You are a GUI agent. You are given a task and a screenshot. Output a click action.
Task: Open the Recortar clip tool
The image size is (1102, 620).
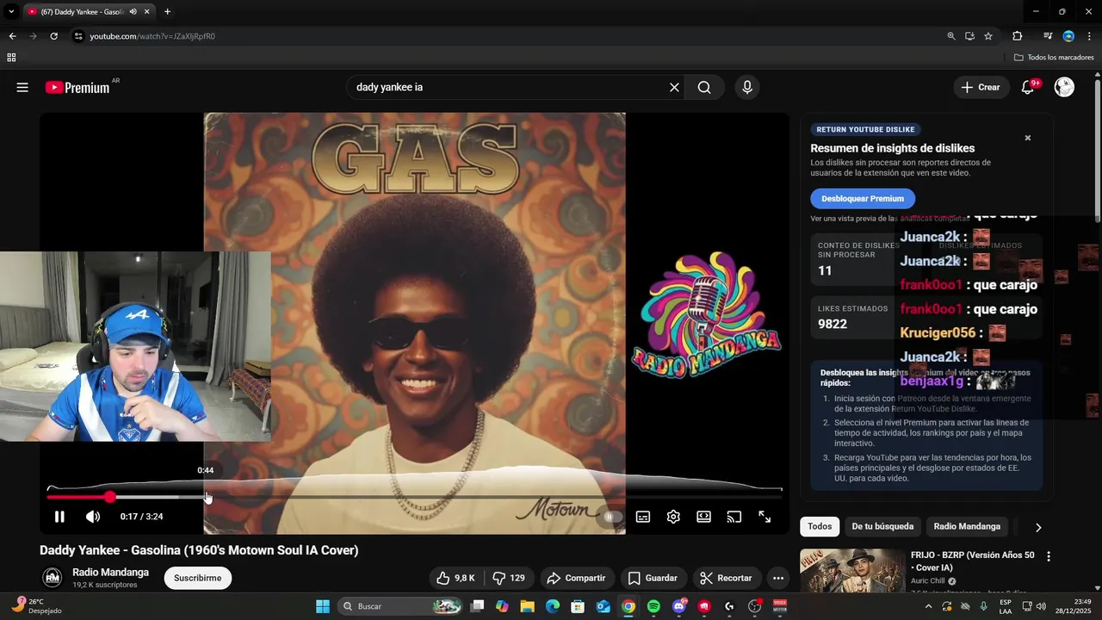[726, 578]
